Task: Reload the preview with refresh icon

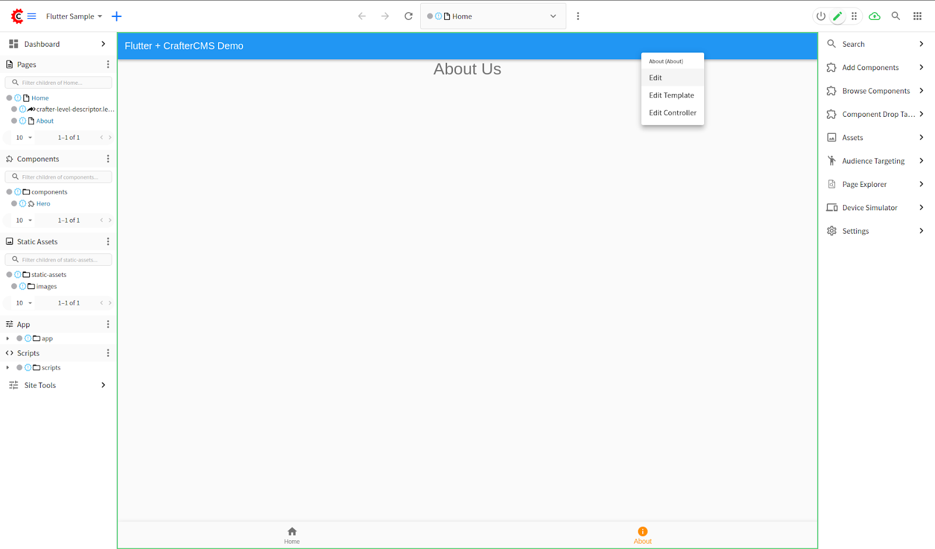Action: click(408, 16)
